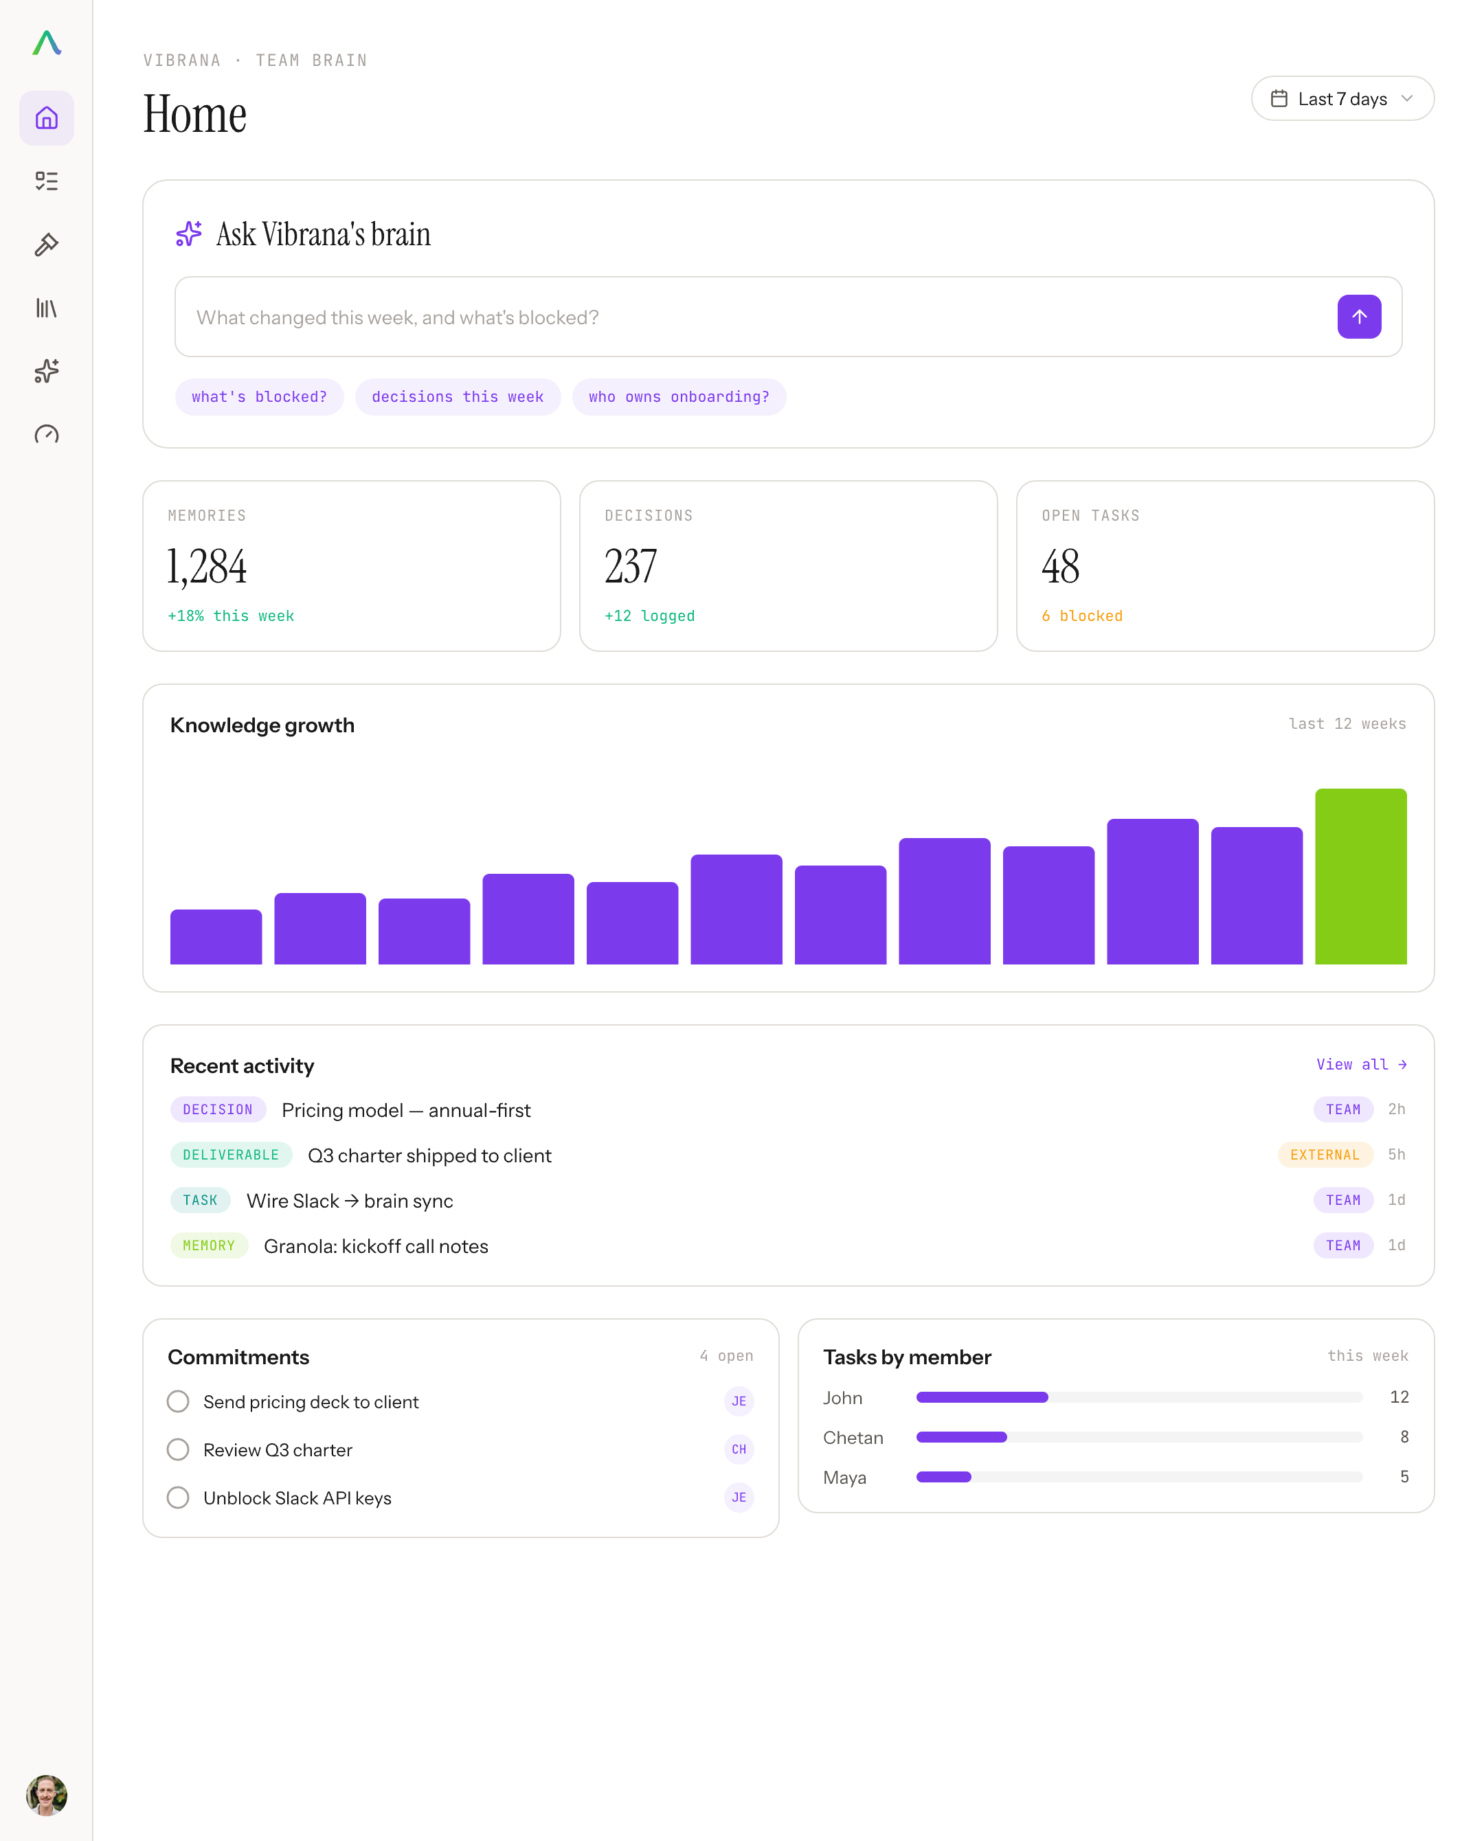Click the green latest-week bar in chart
The image size is (1484, 1841).
(x=1360, y=876)
